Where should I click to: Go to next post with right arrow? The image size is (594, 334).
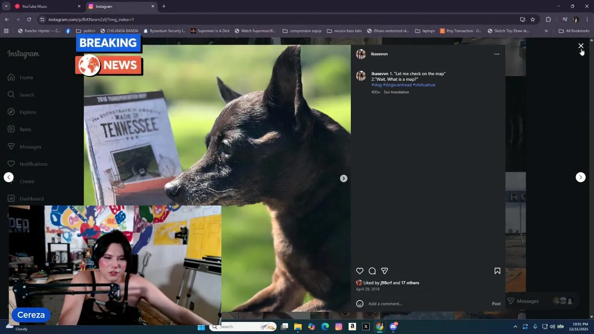point(581,177)
